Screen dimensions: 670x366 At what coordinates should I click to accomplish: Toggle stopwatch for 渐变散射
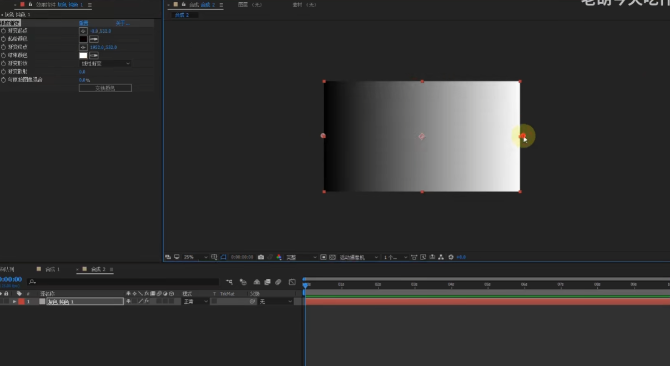point(3,72)
